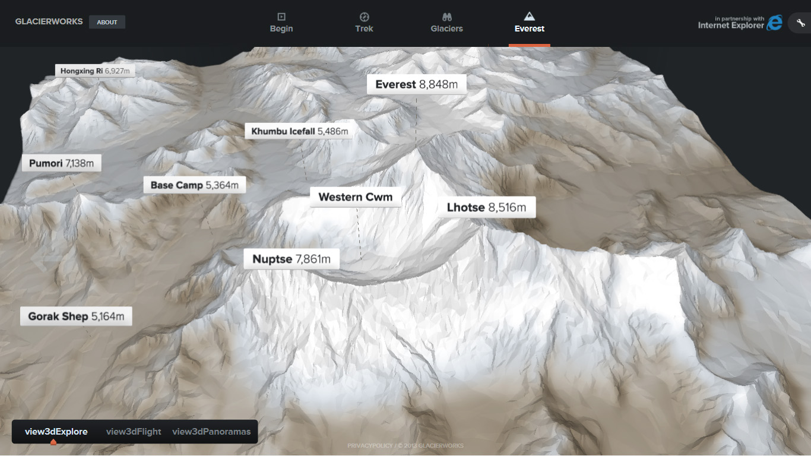811x456 pixels.
Task: Select the Pumori 7,138m marker
Action: [x=62, y=163]
